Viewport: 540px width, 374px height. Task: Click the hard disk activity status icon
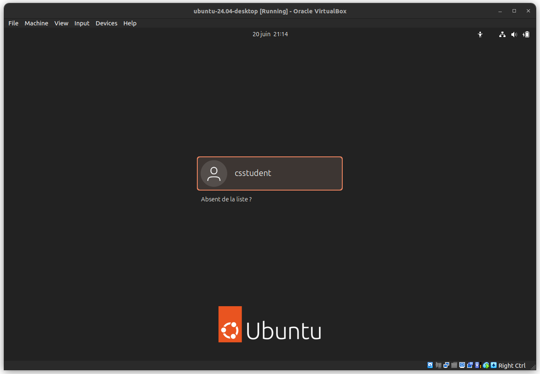click(430, 365)
